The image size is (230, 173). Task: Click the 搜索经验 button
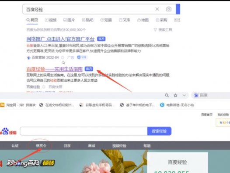pyautogui.click(x=159, y=131)
